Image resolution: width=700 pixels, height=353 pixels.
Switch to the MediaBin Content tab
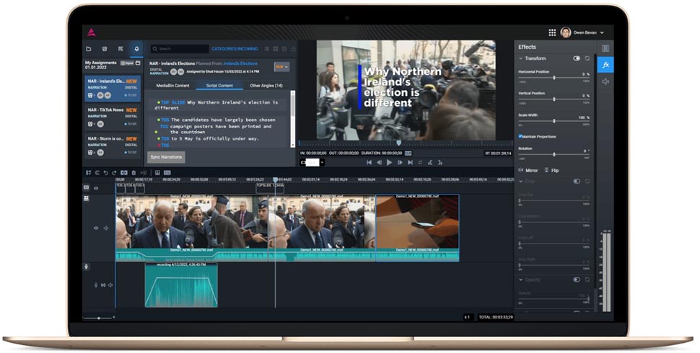click(x=172, y=86)
